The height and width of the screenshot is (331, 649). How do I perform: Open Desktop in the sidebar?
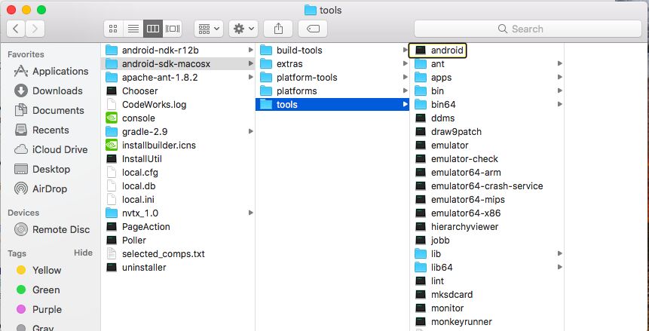coord(41,169)
